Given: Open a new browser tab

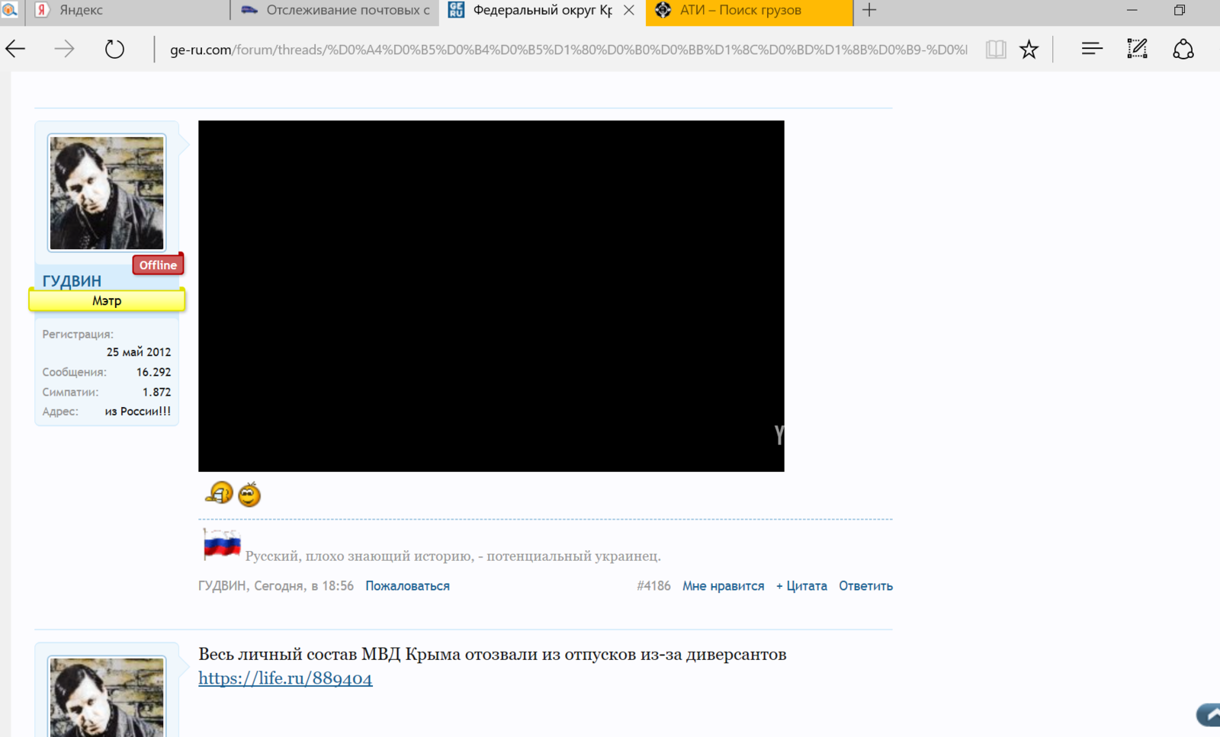Looking at the screenshot, I should coord(869,10).
